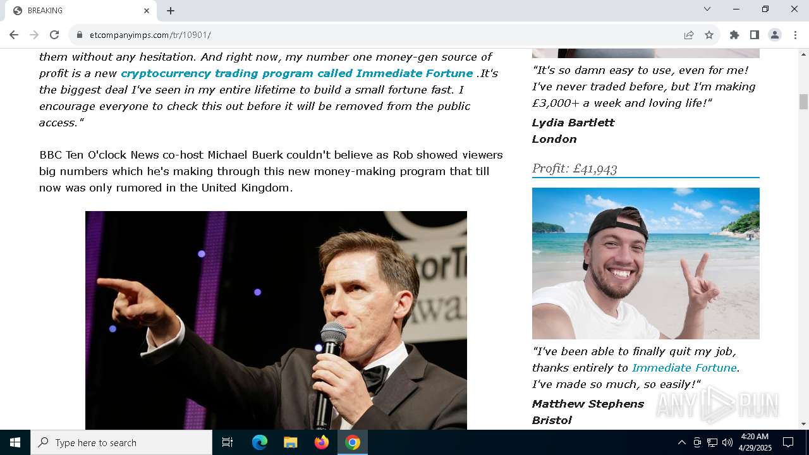
Task: View site information lock icon
Action: pos(80,35)
